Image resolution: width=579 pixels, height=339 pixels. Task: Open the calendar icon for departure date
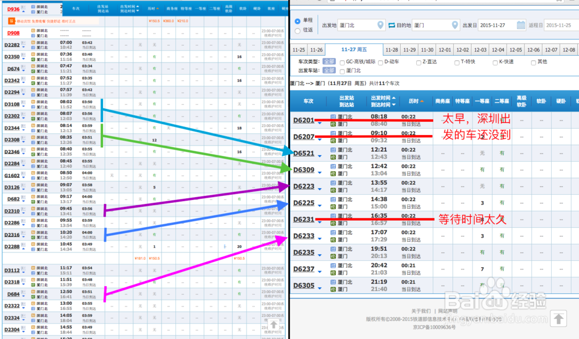(x=521, y=25)
